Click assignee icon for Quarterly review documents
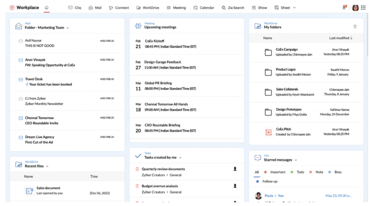 point(235,169)
